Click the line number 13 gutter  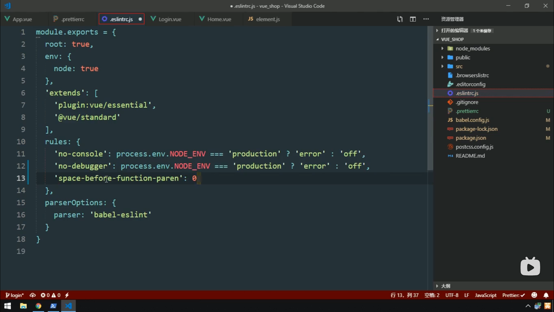pyautogui.click(x=21, y=178)
